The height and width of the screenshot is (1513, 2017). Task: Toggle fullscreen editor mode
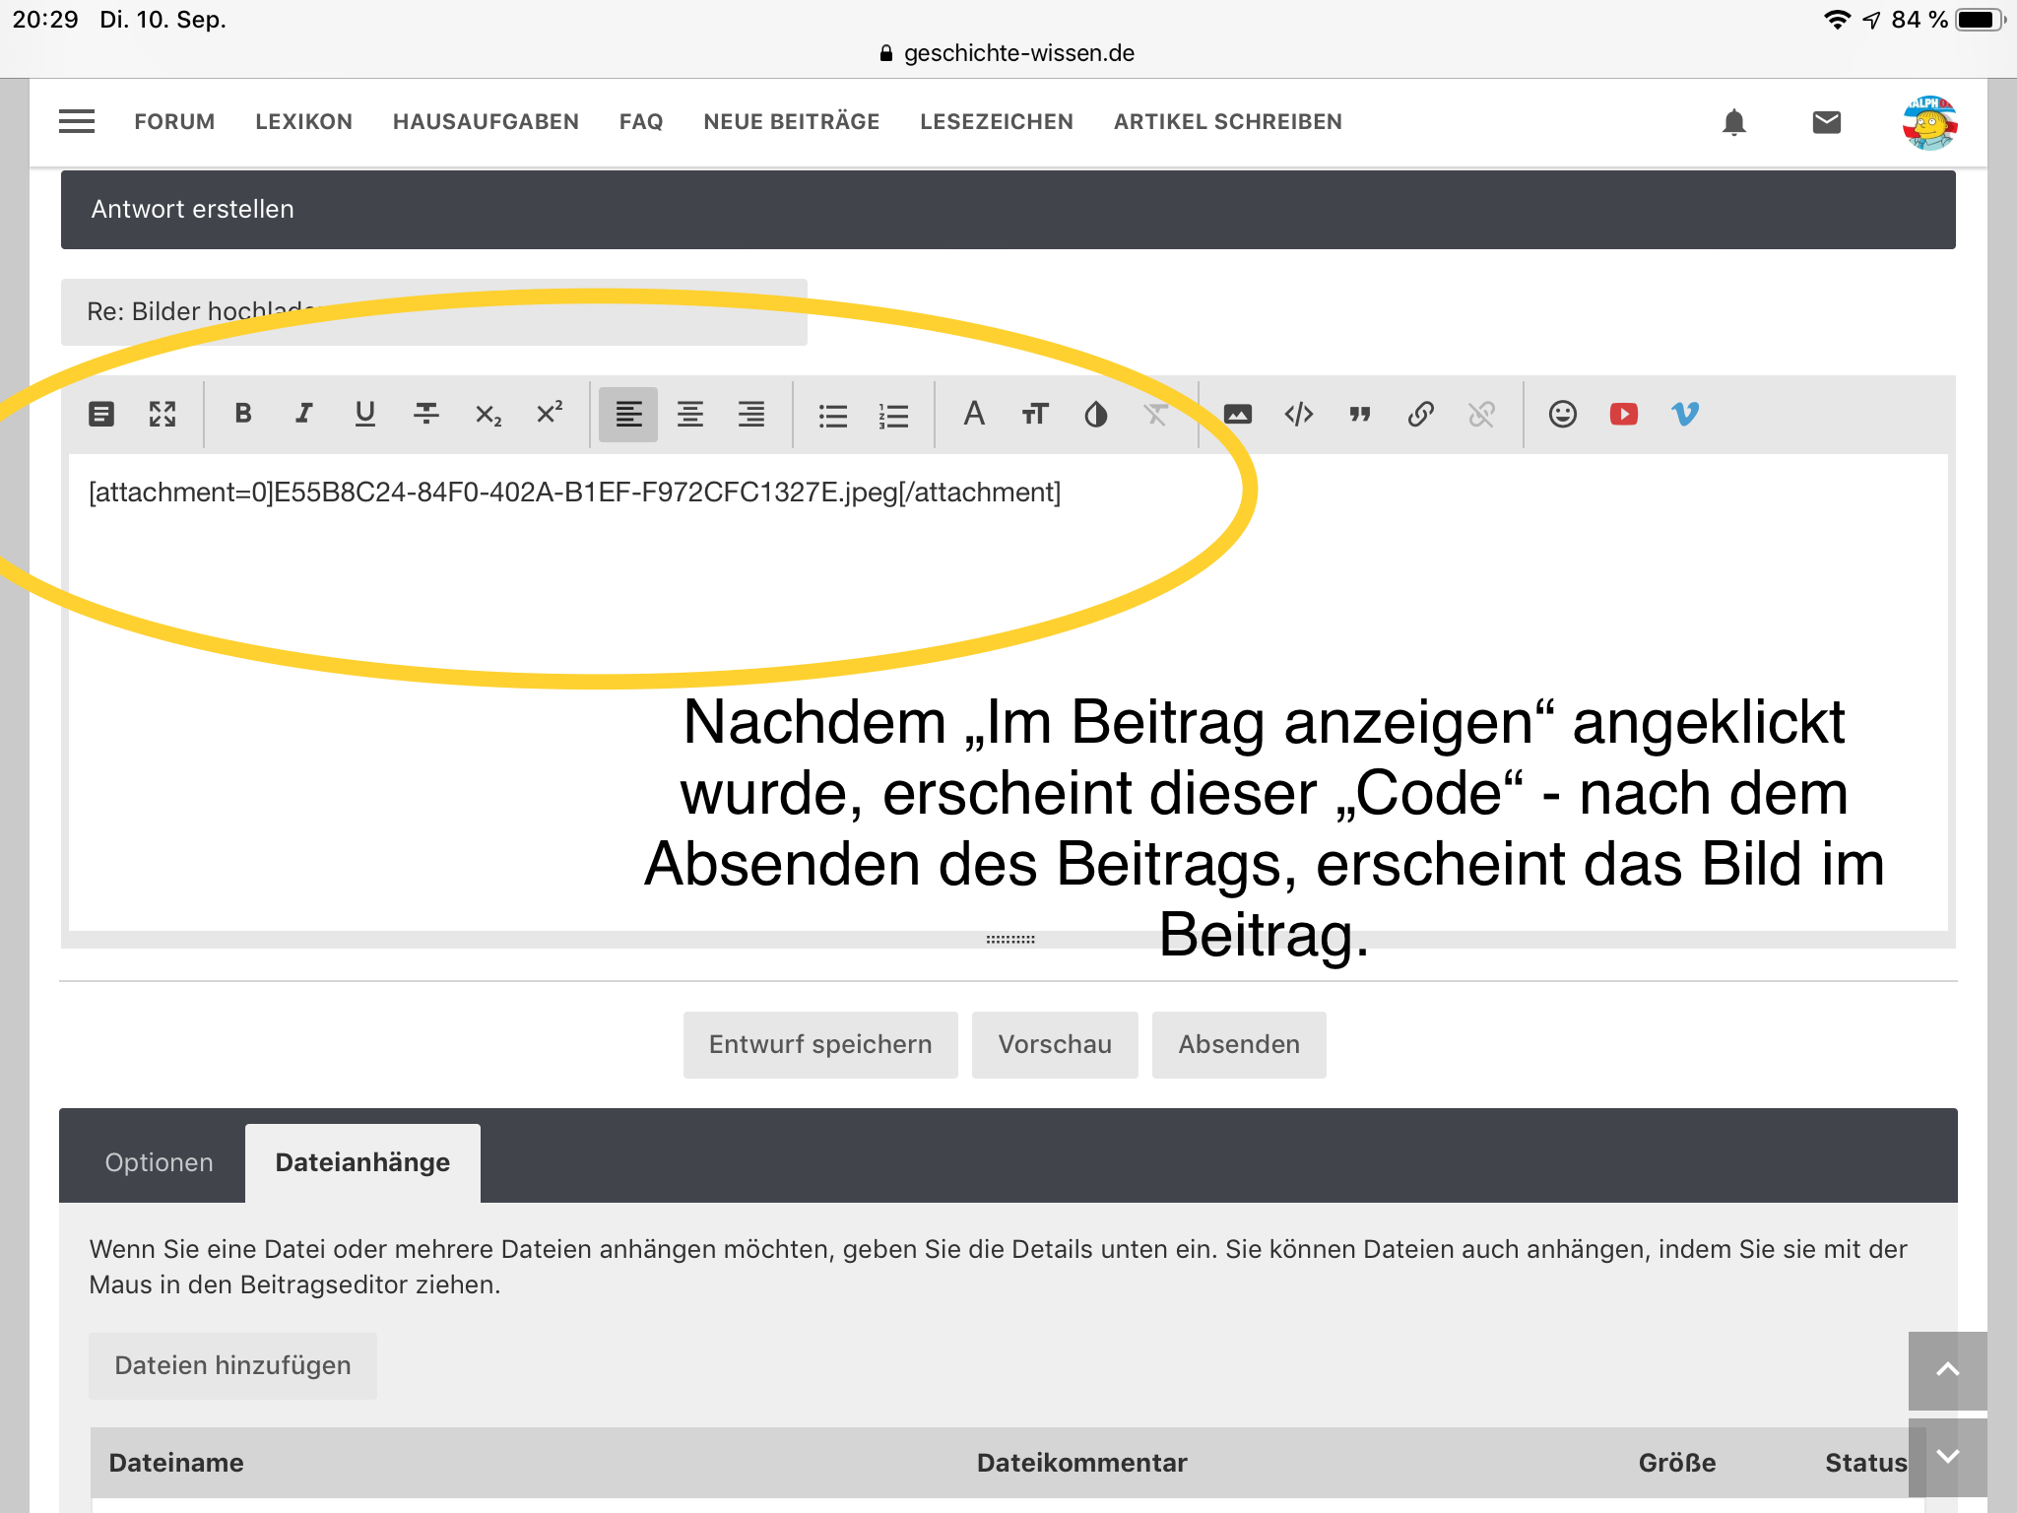[163, 414]
